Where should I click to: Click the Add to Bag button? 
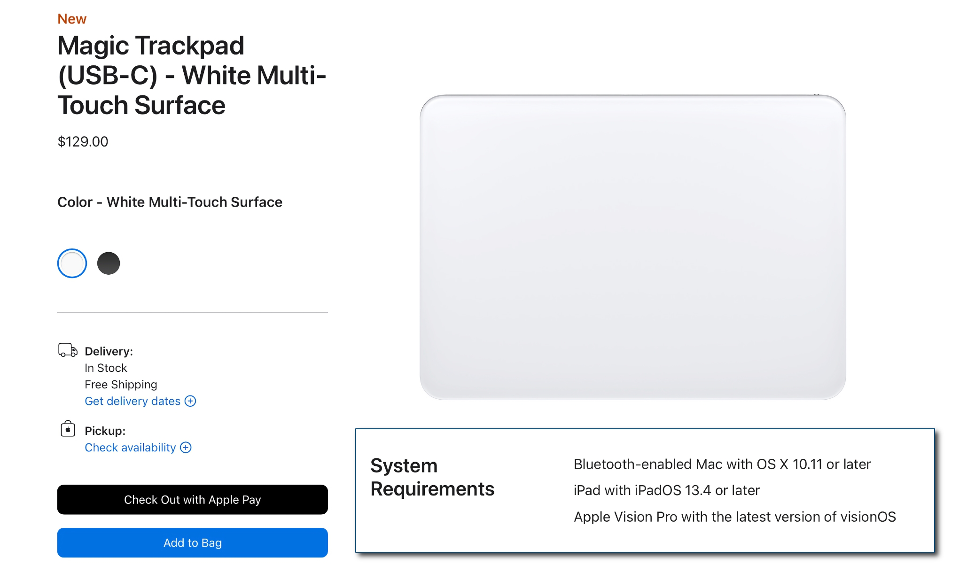pyautogui.click(x=192, y=543)
